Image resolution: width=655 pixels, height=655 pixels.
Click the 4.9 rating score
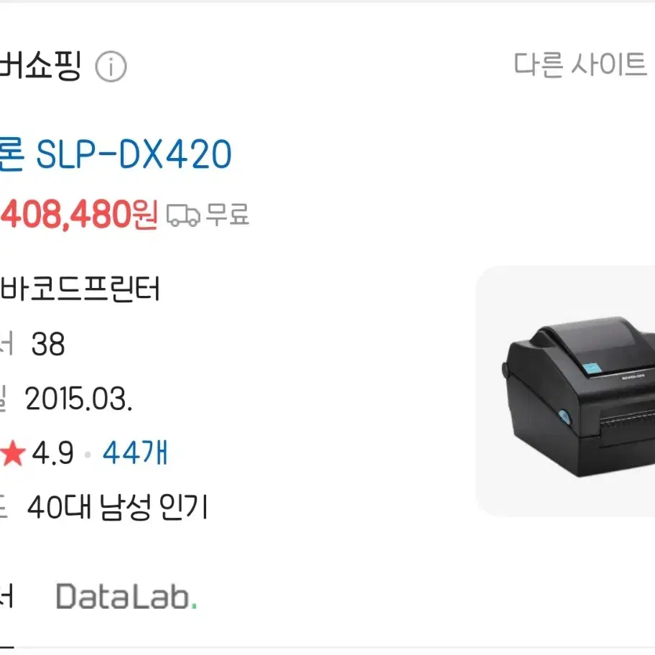pos(52,452)
